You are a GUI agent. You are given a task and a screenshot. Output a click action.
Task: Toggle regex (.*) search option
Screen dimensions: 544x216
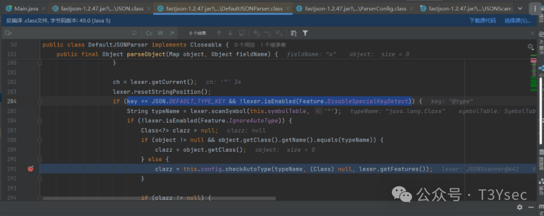pos(172,33)
